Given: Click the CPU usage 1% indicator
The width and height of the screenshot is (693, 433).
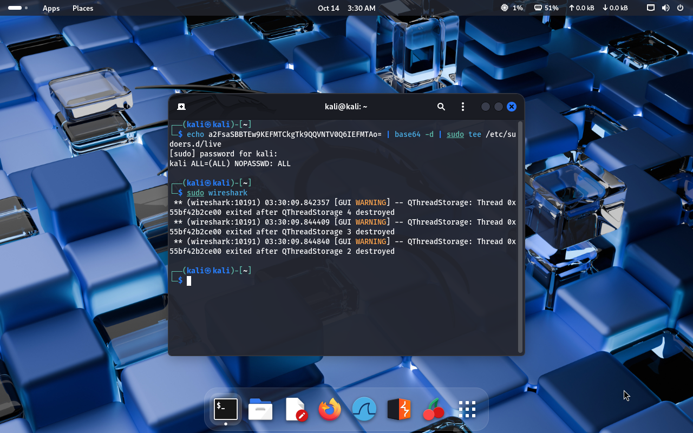Looking at the screenshot, I should (512, 8).
